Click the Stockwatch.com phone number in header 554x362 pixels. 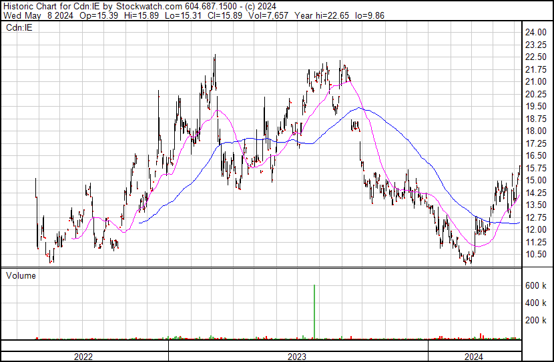click(210, 5)
